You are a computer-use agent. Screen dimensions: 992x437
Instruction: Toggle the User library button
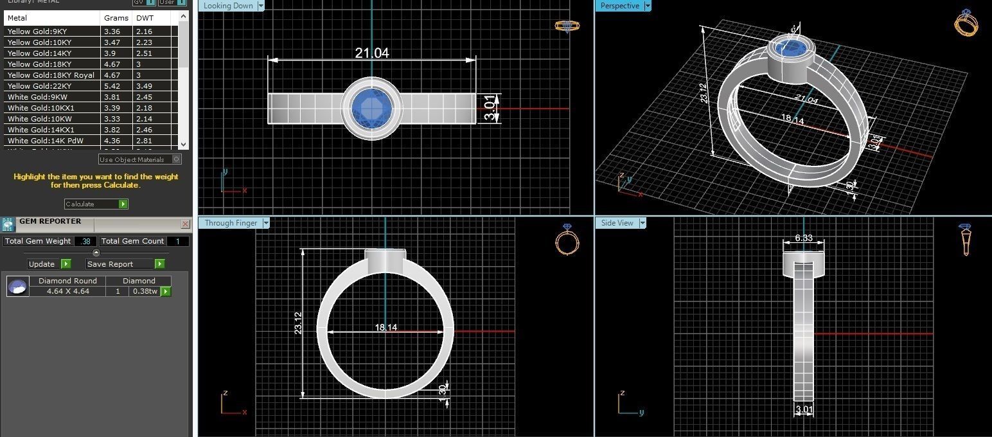(172, 2)
